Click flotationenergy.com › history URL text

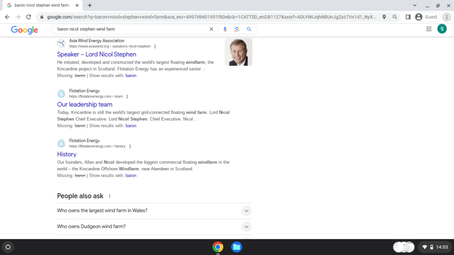(x=97, y=146)
